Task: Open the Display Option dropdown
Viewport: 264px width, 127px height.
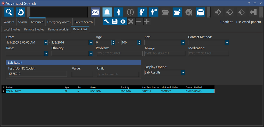Action: click(x=183, y=73)
